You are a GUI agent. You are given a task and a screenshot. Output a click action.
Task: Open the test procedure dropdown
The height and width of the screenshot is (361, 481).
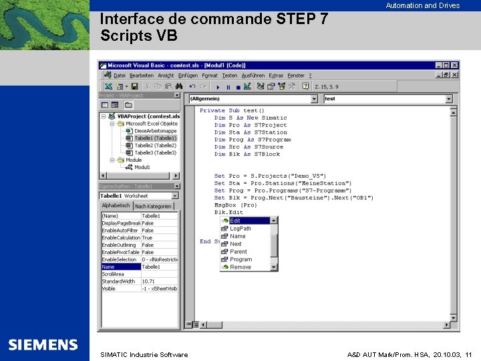[x=449, y=99]
